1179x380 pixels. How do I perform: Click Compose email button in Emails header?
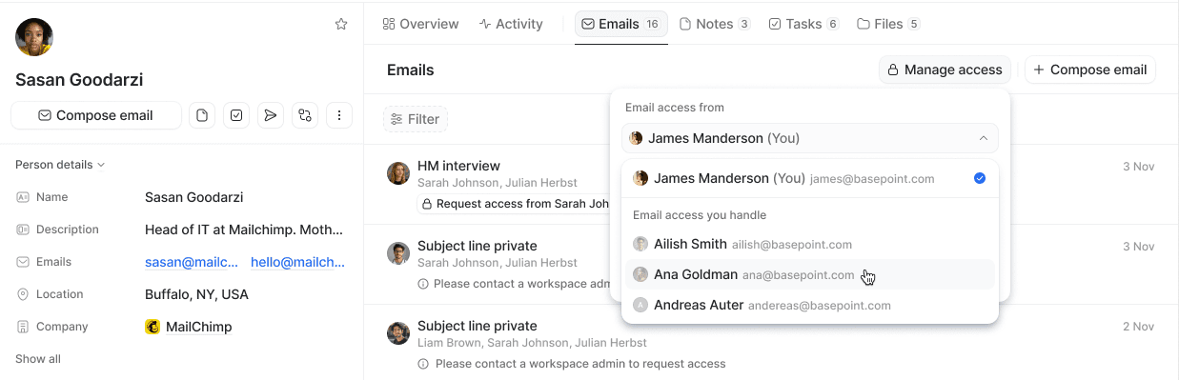click(x=1090, y=70)
